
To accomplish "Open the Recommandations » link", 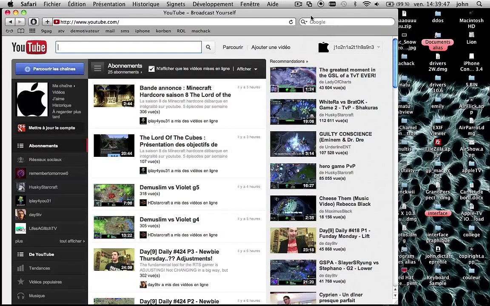I will [289, 61].
